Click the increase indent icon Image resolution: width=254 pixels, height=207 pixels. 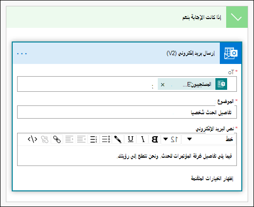coord(69,139)
